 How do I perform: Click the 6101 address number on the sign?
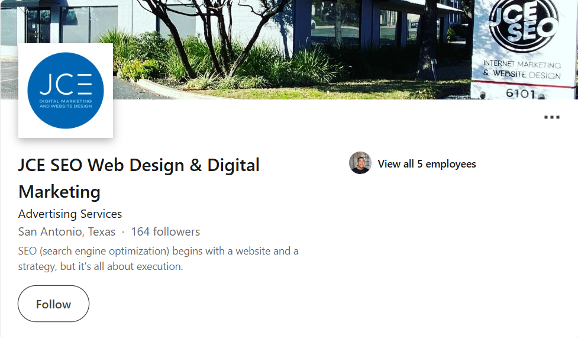[x=521, y=94]
